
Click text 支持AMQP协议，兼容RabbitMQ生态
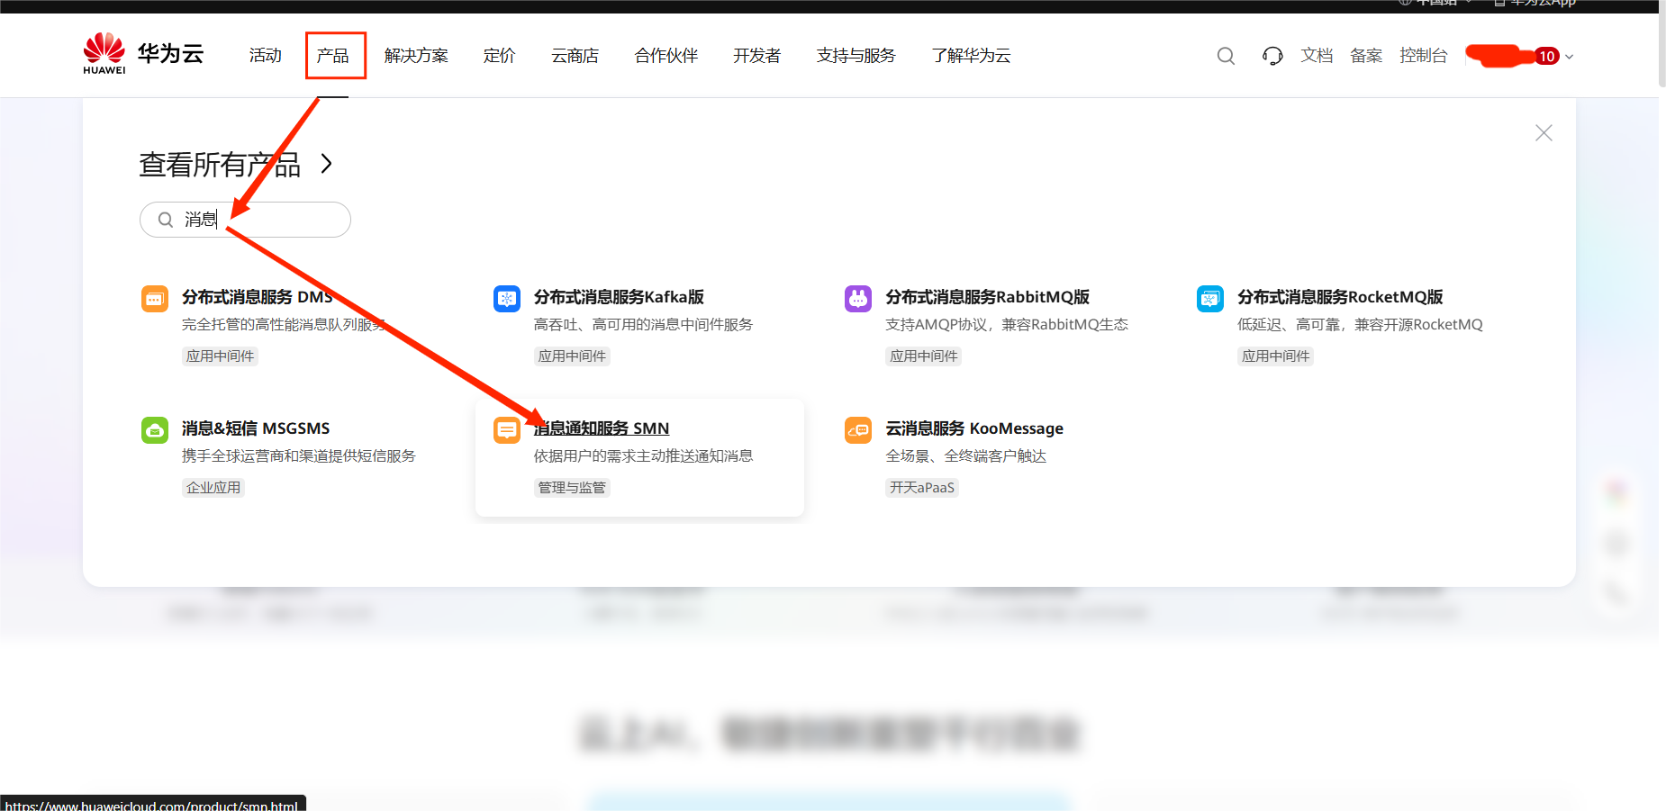click(x=1007, y=325)
